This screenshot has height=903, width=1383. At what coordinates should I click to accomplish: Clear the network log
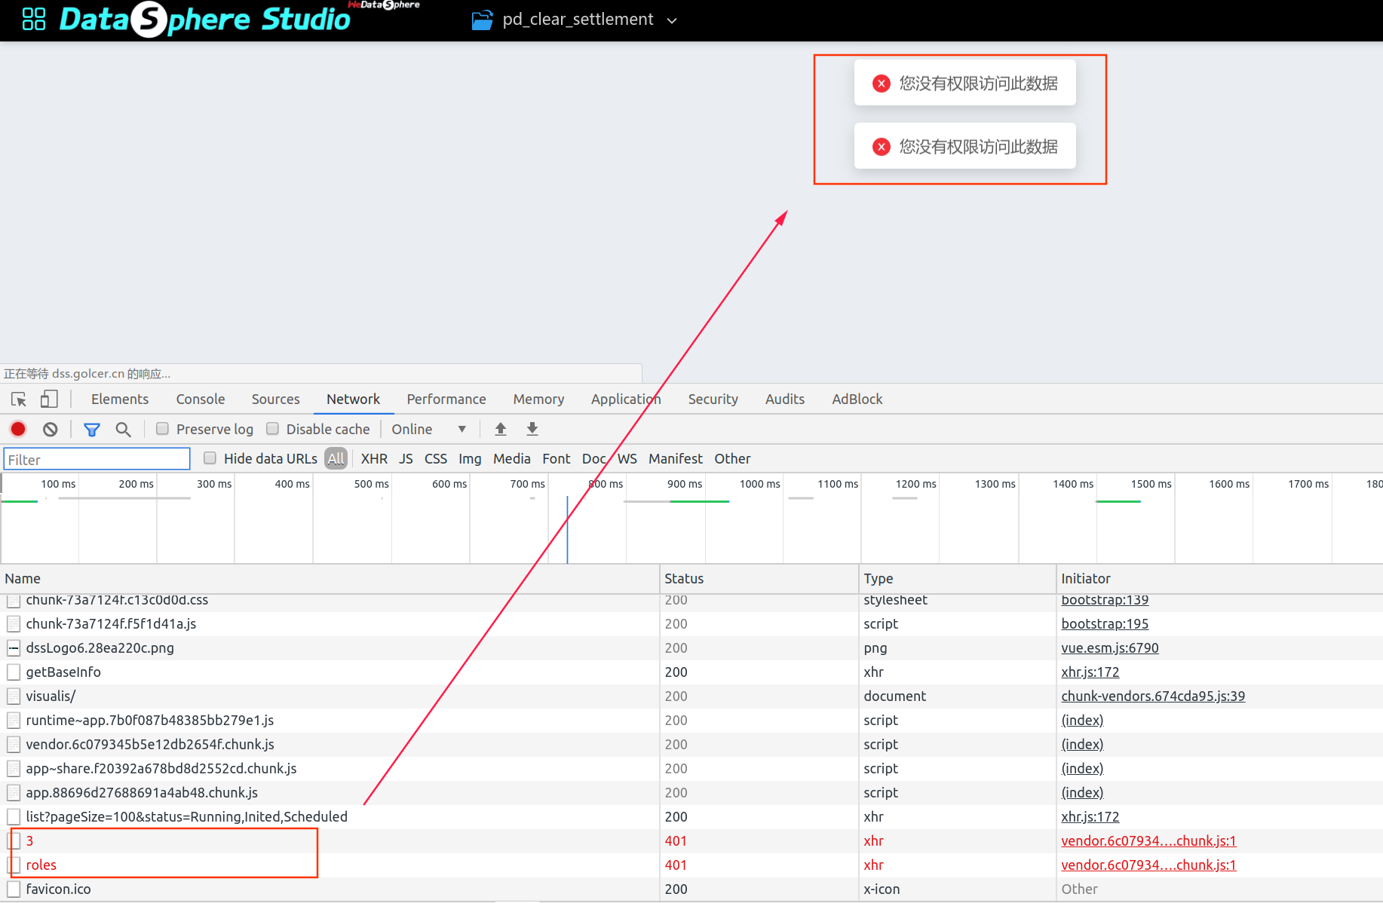[51, 429]
